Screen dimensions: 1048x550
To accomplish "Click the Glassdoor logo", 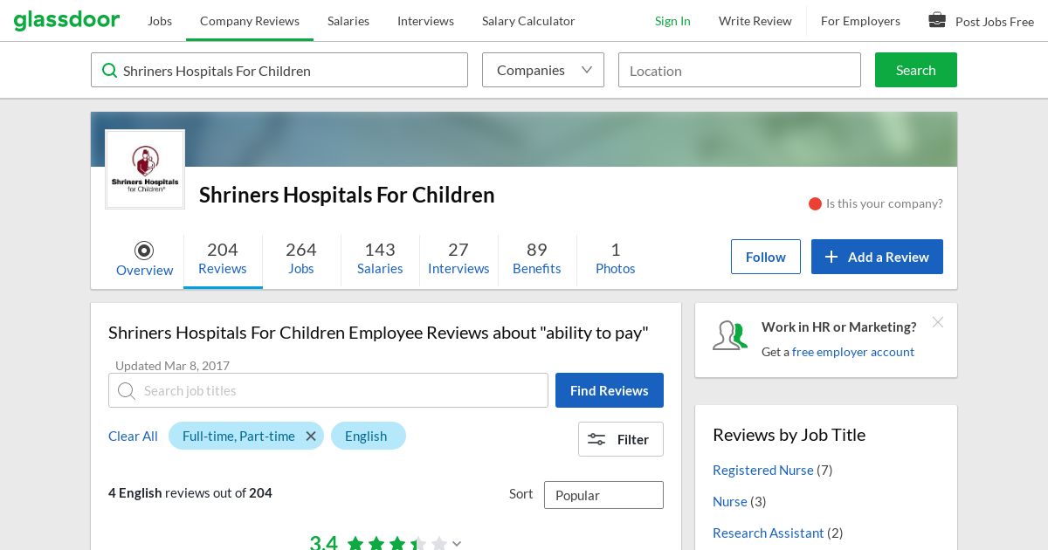I will [x=66, y=19].
